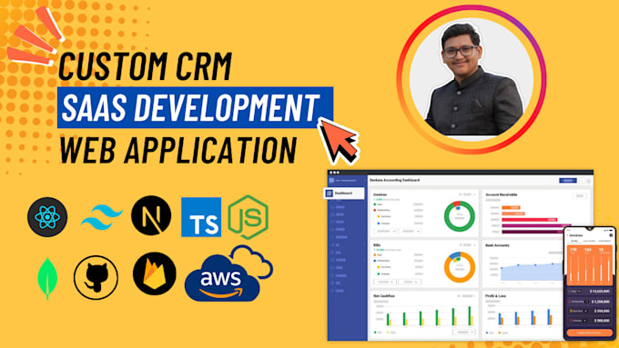Click the Invoices card title
This screenshot has height=348, width=619.
381,194
